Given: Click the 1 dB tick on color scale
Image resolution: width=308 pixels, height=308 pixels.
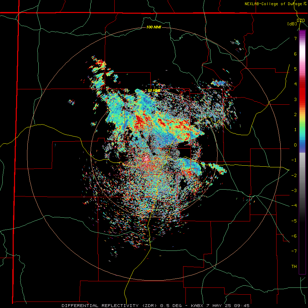Looking at the screenshot, I should point(295,130).
